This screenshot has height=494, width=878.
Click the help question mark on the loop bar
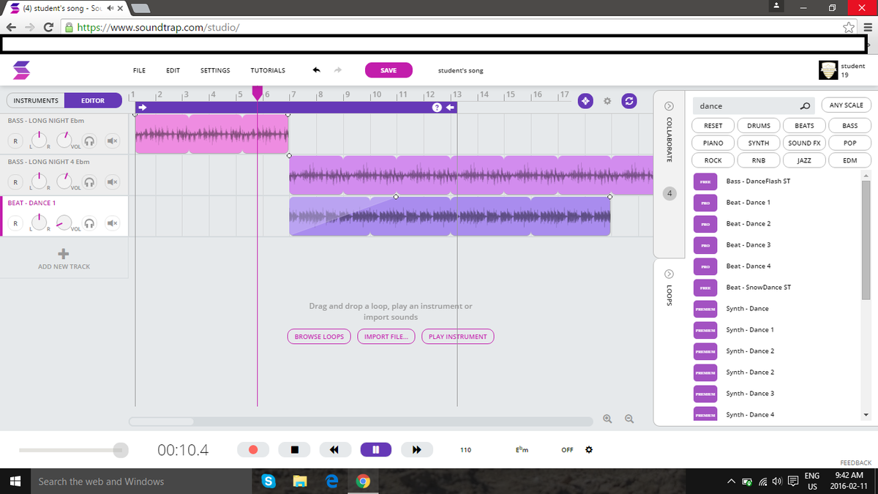[x=437, y=108]
